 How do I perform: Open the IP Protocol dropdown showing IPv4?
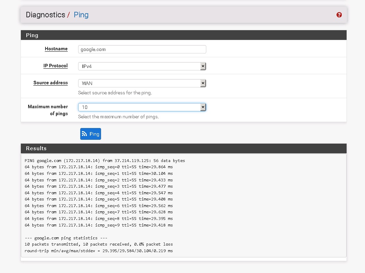(x=142, y=66)
